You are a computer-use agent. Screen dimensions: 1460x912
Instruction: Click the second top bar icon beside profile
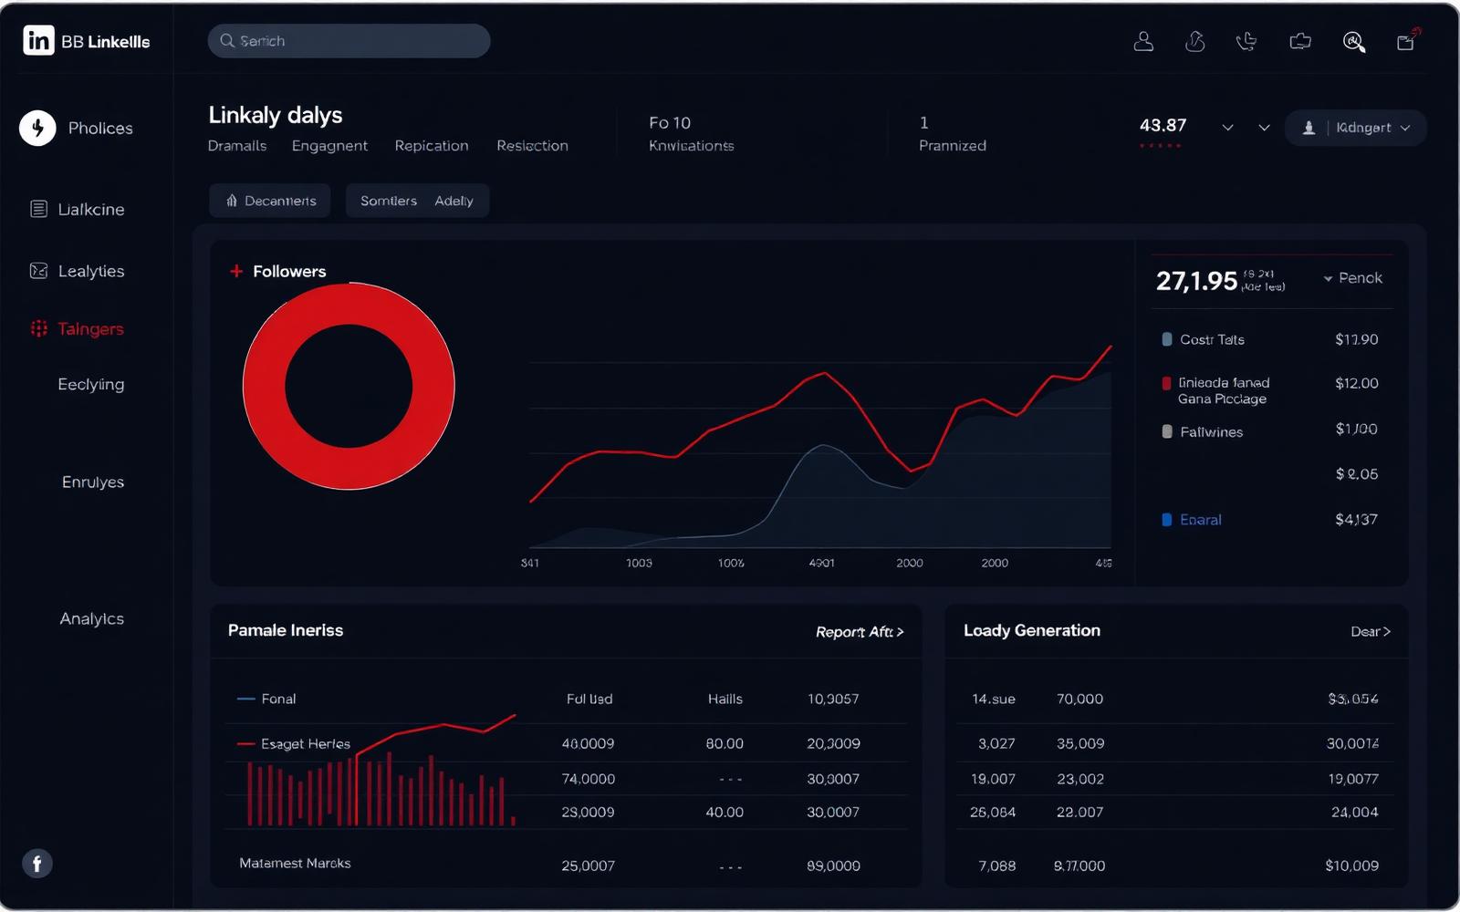1194,41
